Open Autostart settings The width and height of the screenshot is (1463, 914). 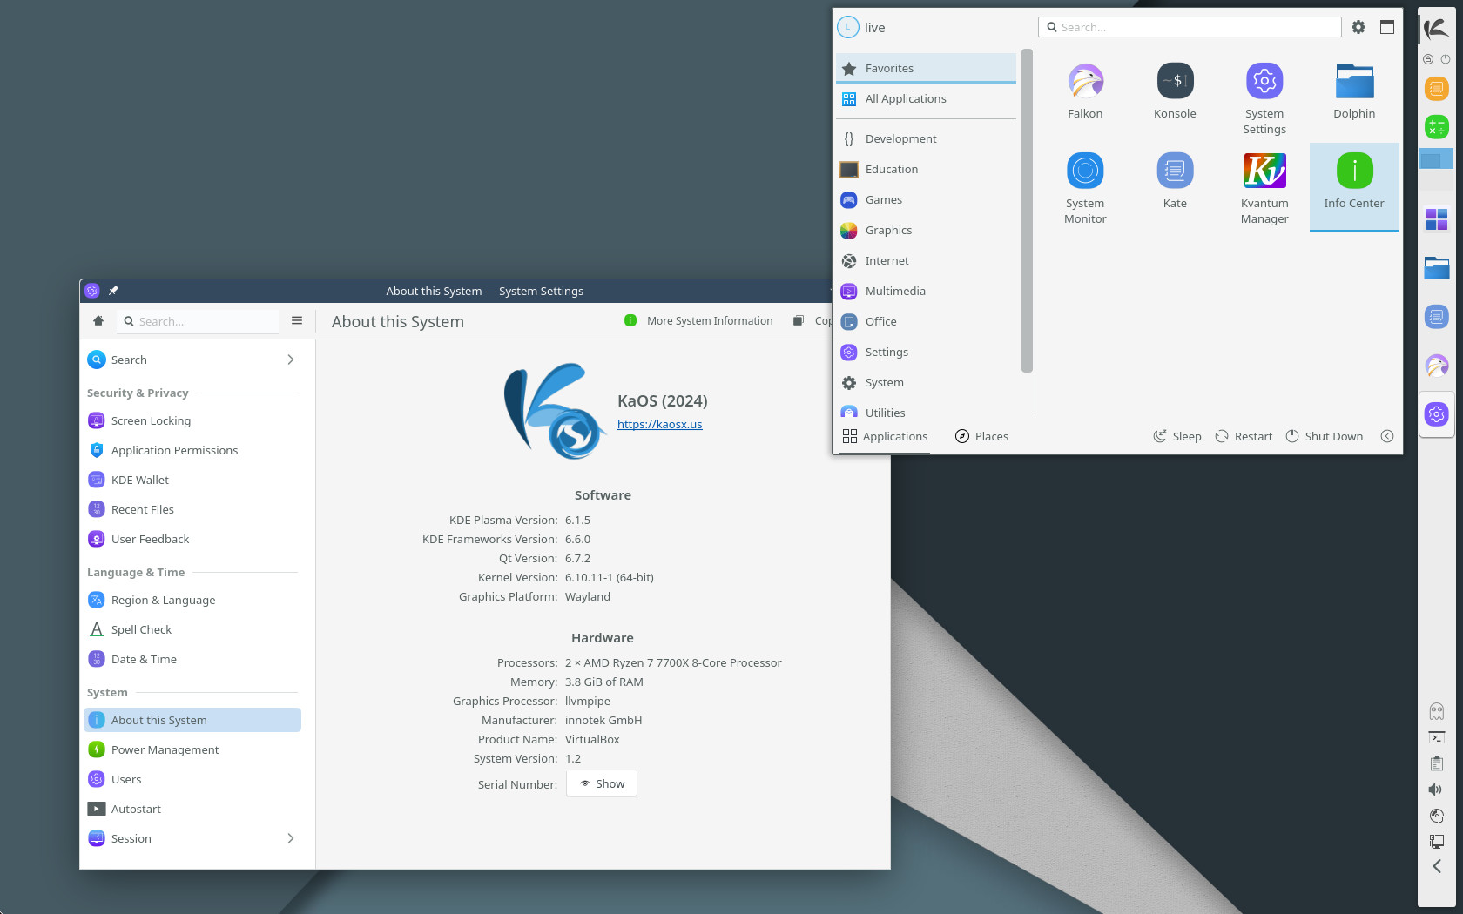tap(192, 809)
